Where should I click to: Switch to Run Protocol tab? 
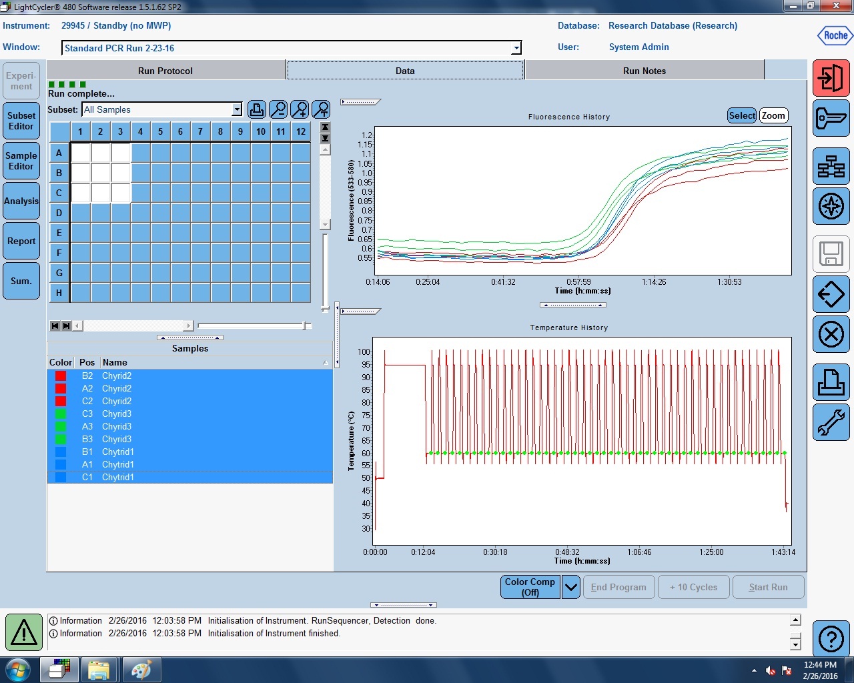pyautogui.click(x=165, y=71)
